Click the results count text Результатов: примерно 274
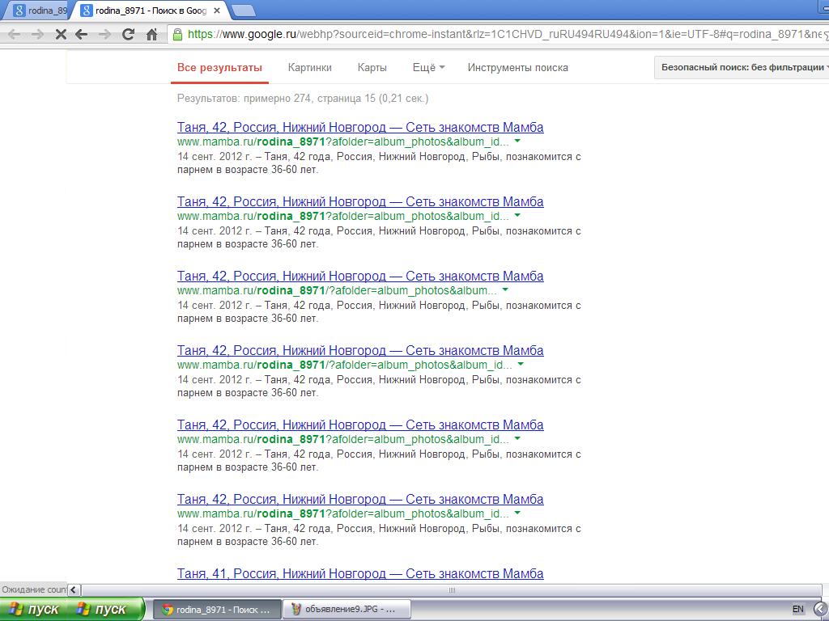This screenshot has height=621, width=829. point(244,98)
